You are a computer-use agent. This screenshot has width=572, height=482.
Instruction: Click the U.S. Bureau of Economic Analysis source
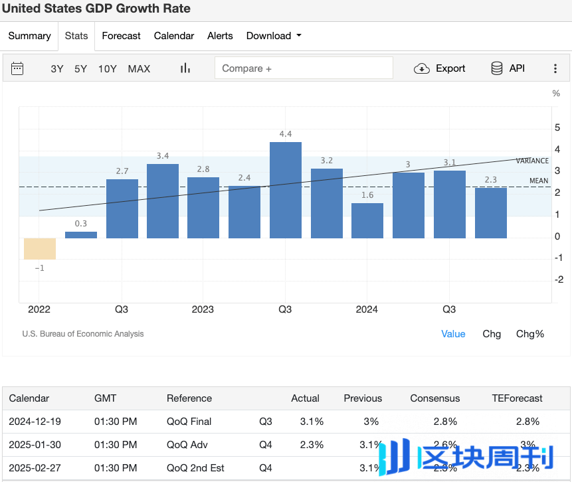pyautogui.click(x=83, y=334)
